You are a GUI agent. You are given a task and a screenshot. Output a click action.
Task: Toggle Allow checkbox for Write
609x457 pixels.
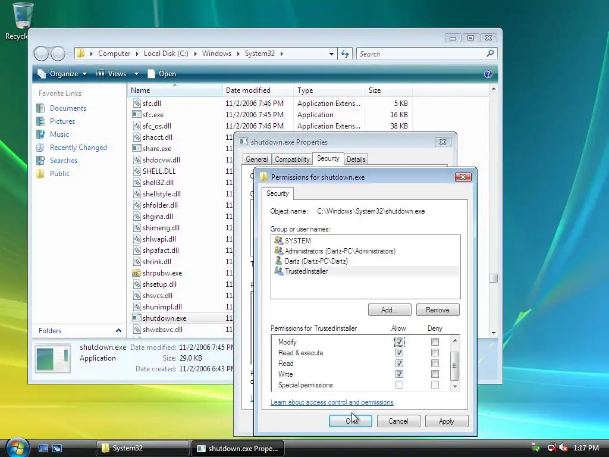(x=399, y=374)
